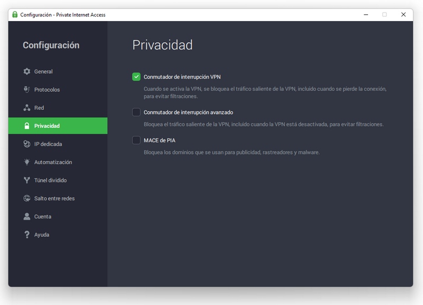423x305 pixels.
Task: Open the Red settings section
Action: click(58, 108)
